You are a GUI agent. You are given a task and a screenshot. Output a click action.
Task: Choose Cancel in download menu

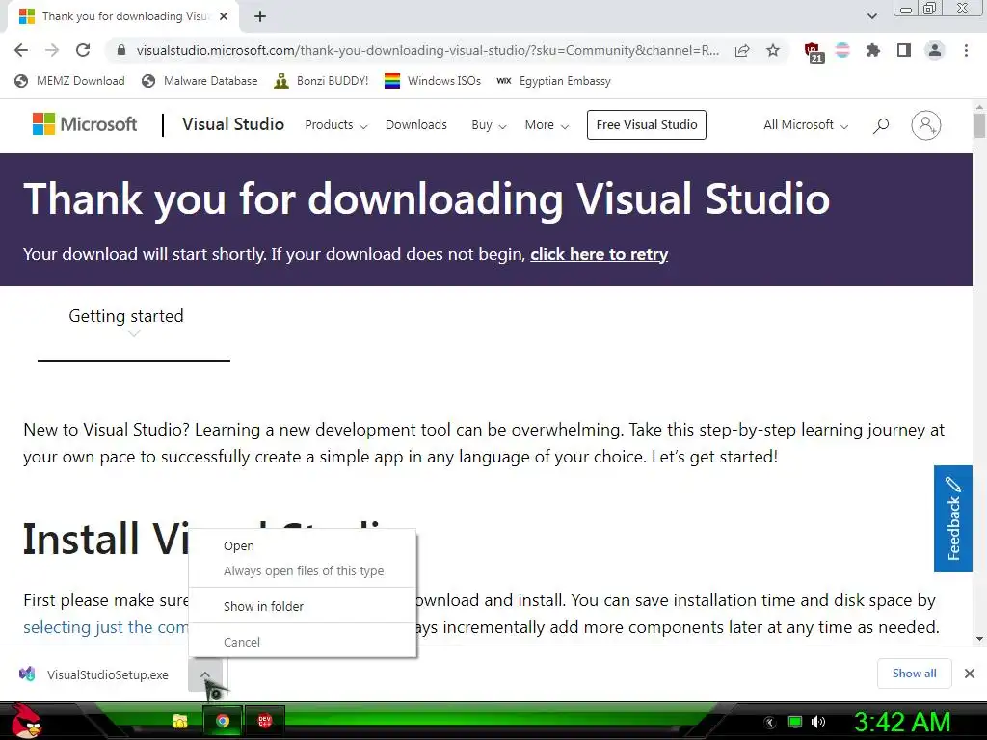[x=302, y=642]
